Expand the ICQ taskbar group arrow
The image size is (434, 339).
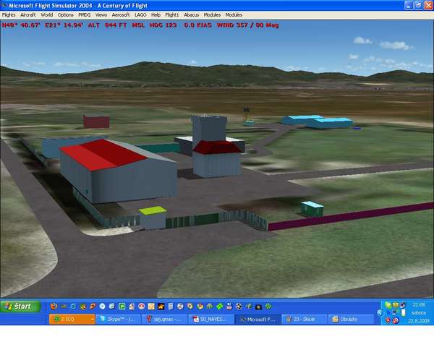(92, 319)
